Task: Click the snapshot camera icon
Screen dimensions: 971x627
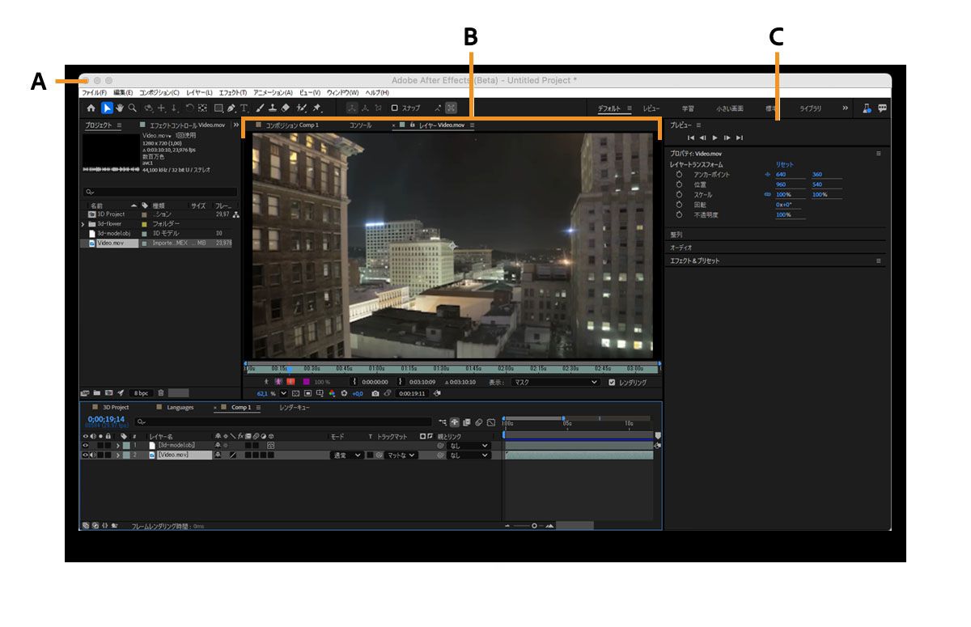Action: tap(375, 393)
